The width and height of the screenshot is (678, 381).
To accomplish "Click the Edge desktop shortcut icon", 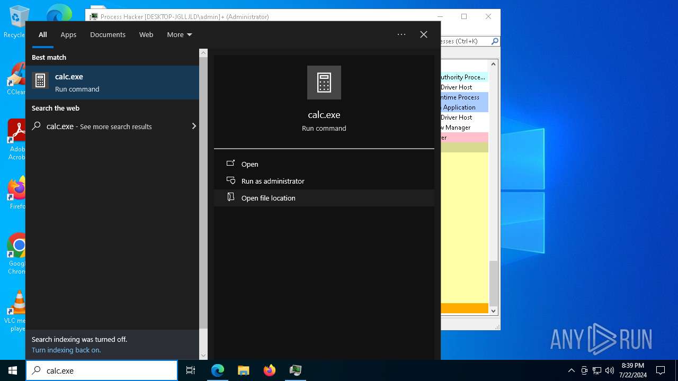I will pyautogui.click(x=58, y=13).
